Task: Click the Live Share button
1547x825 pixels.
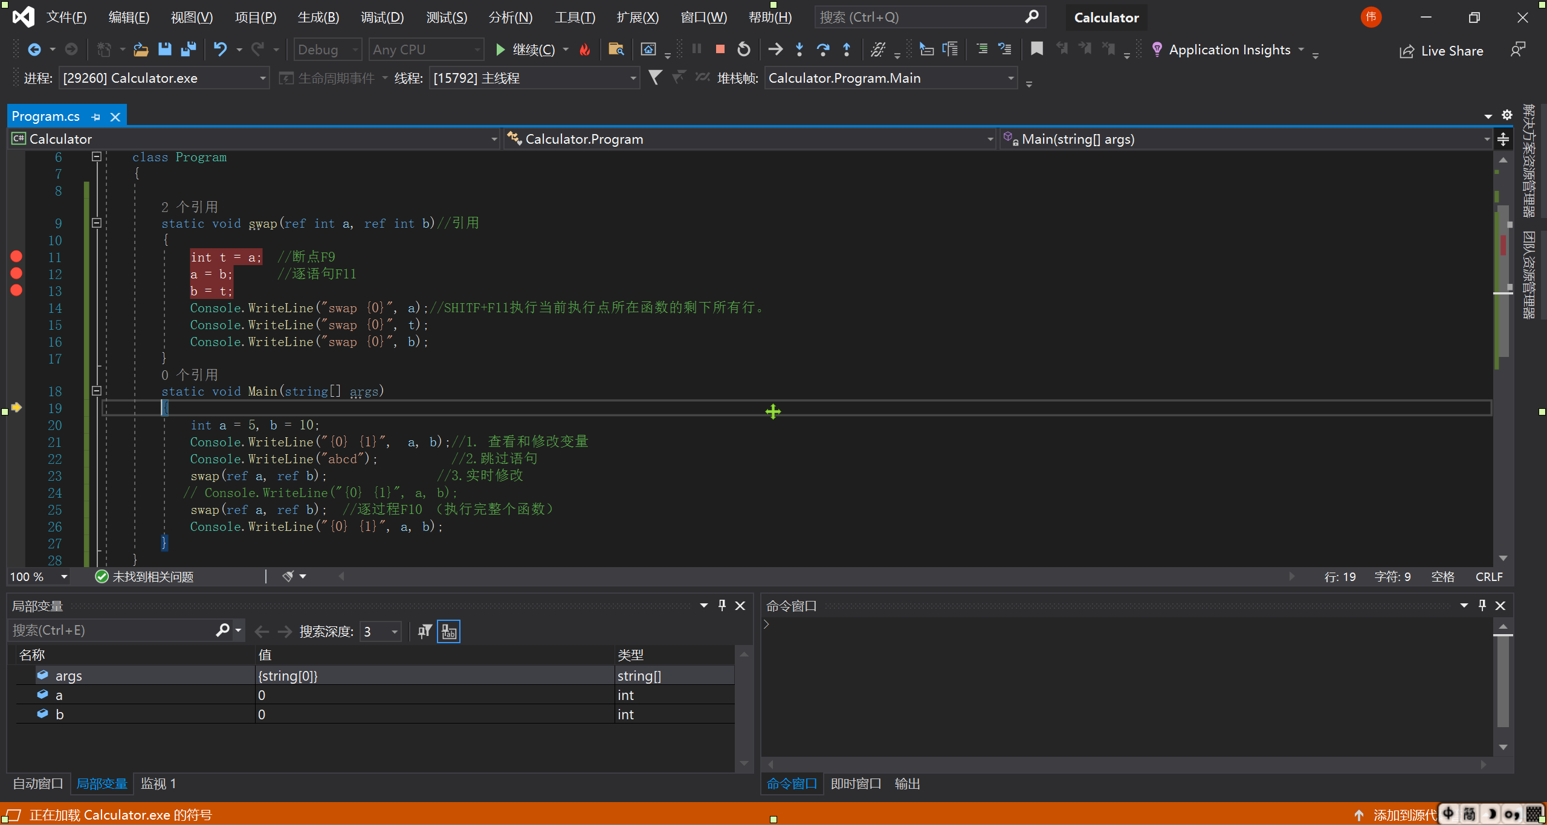Action: (x=1441, y=51)
